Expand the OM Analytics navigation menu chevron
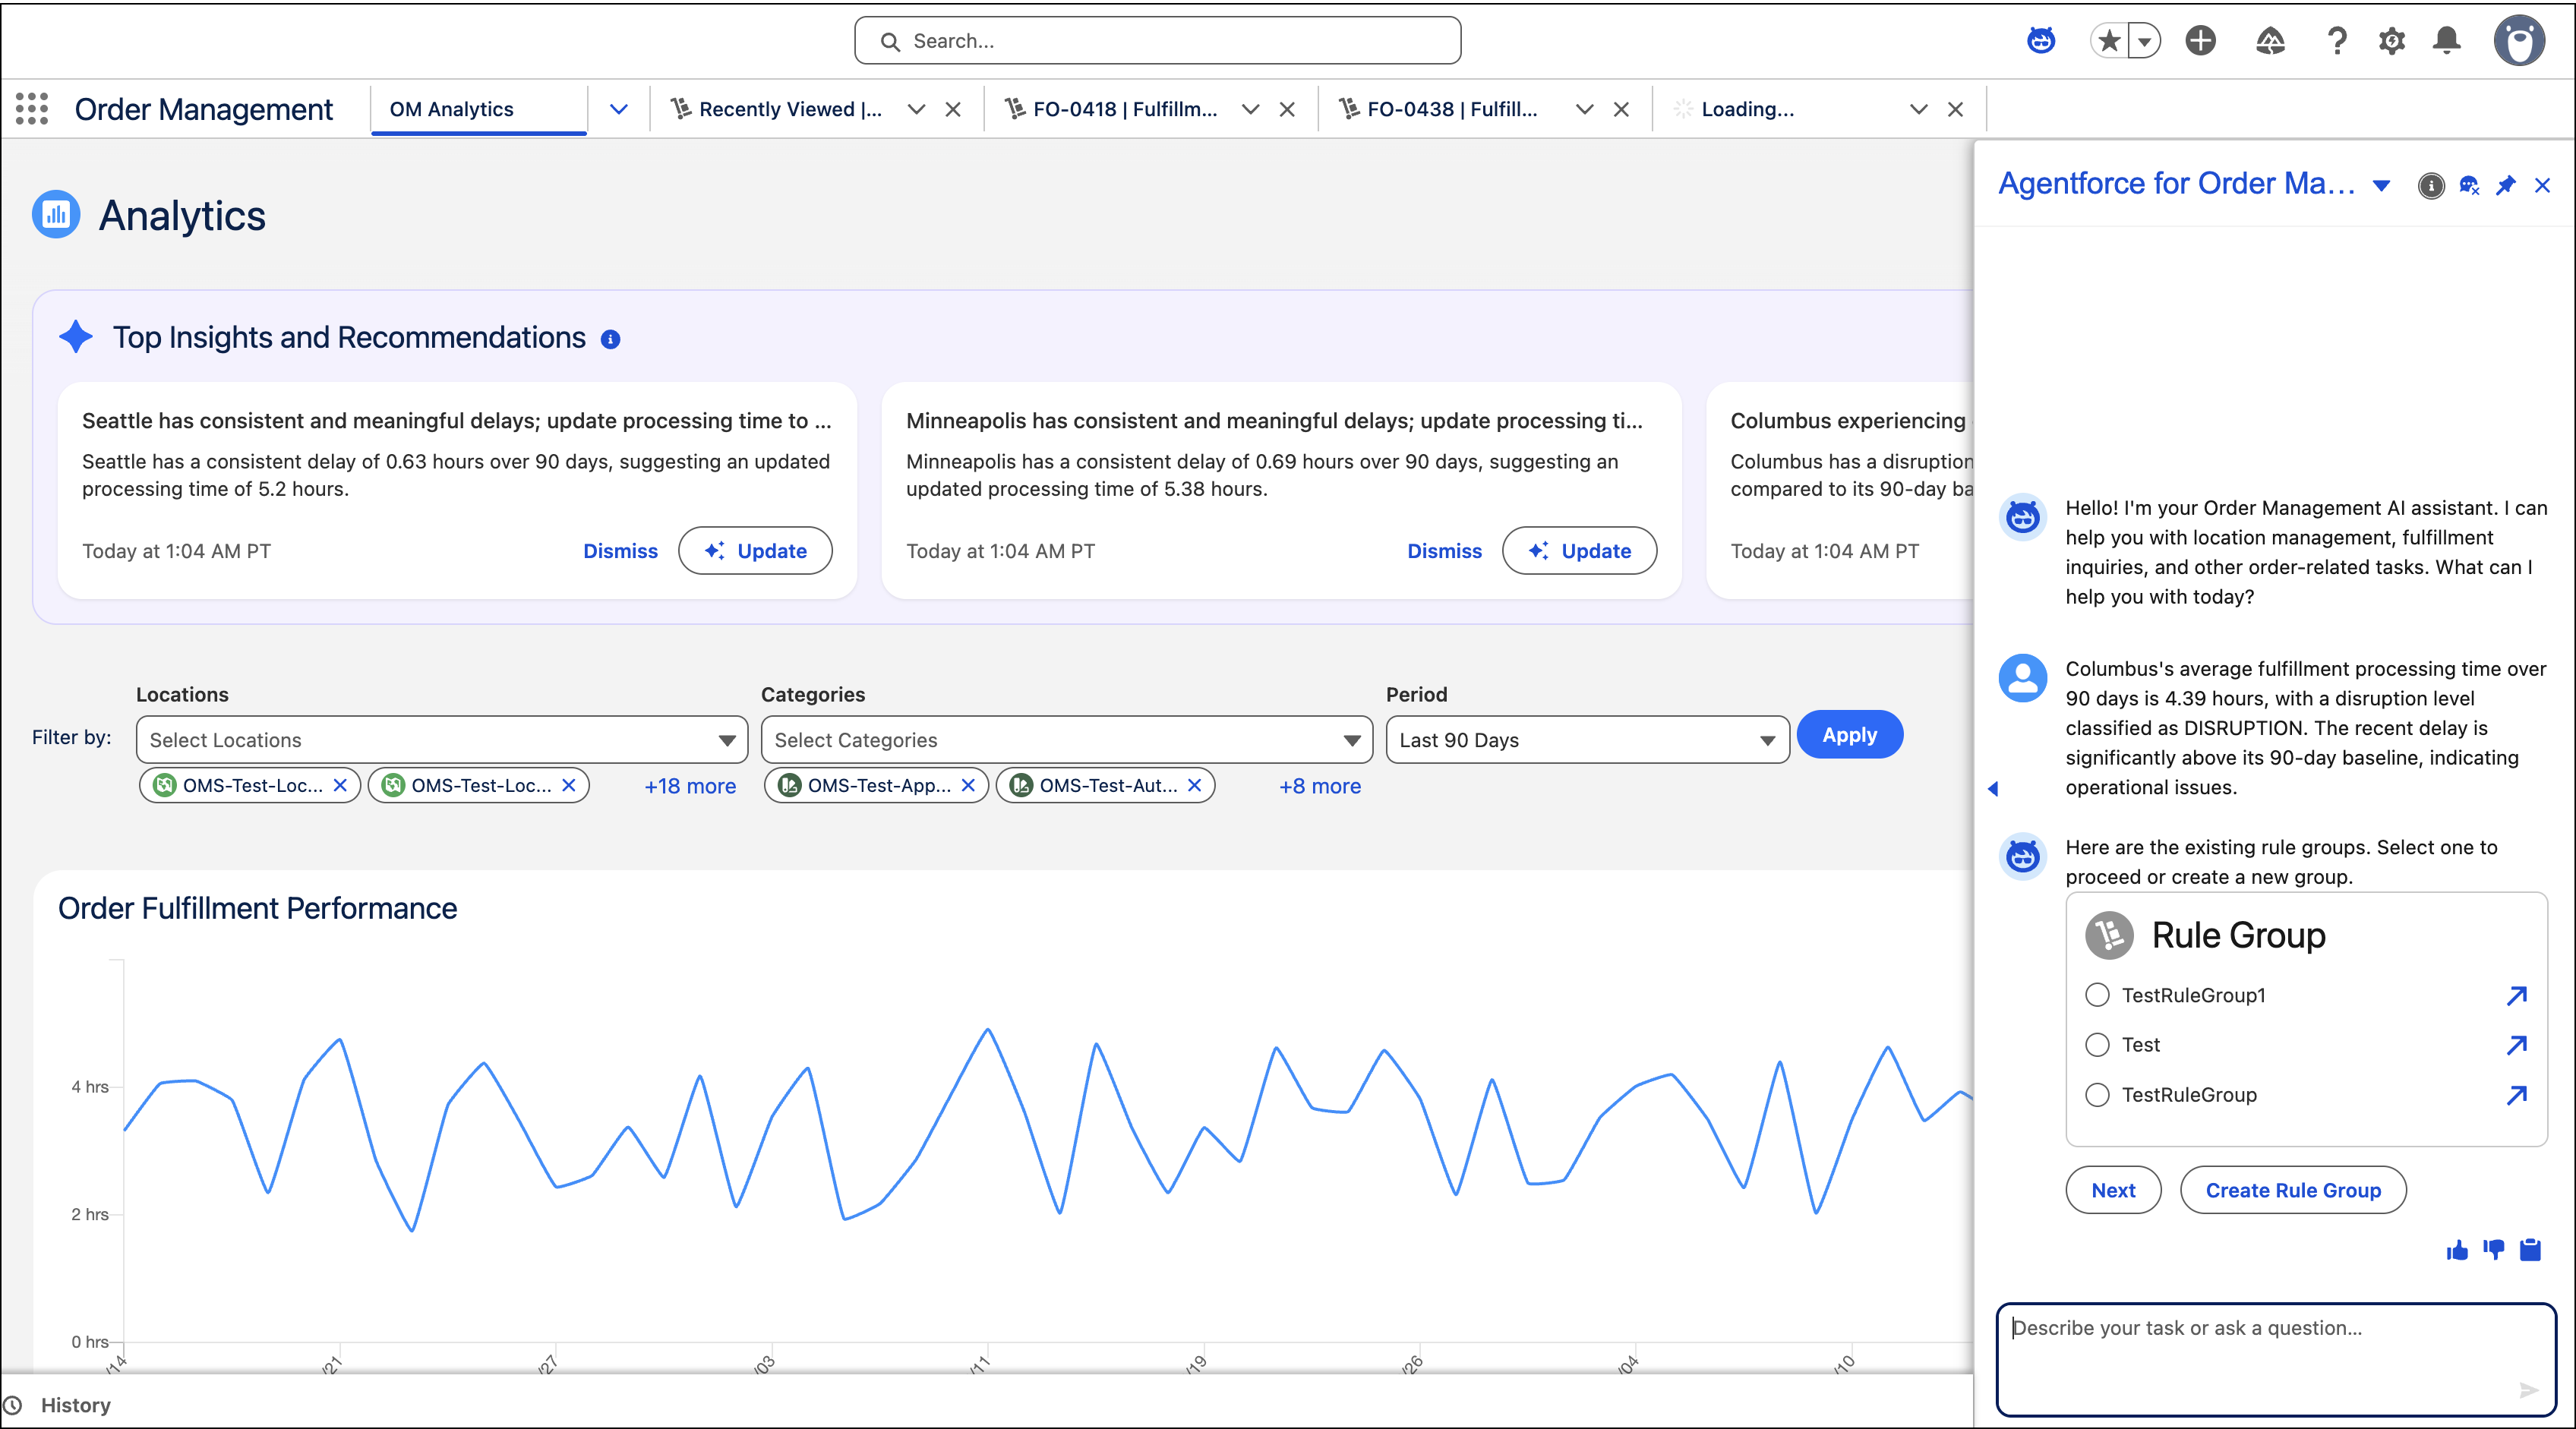This screenshot has height=1429, width=2576. coord(619,109)
